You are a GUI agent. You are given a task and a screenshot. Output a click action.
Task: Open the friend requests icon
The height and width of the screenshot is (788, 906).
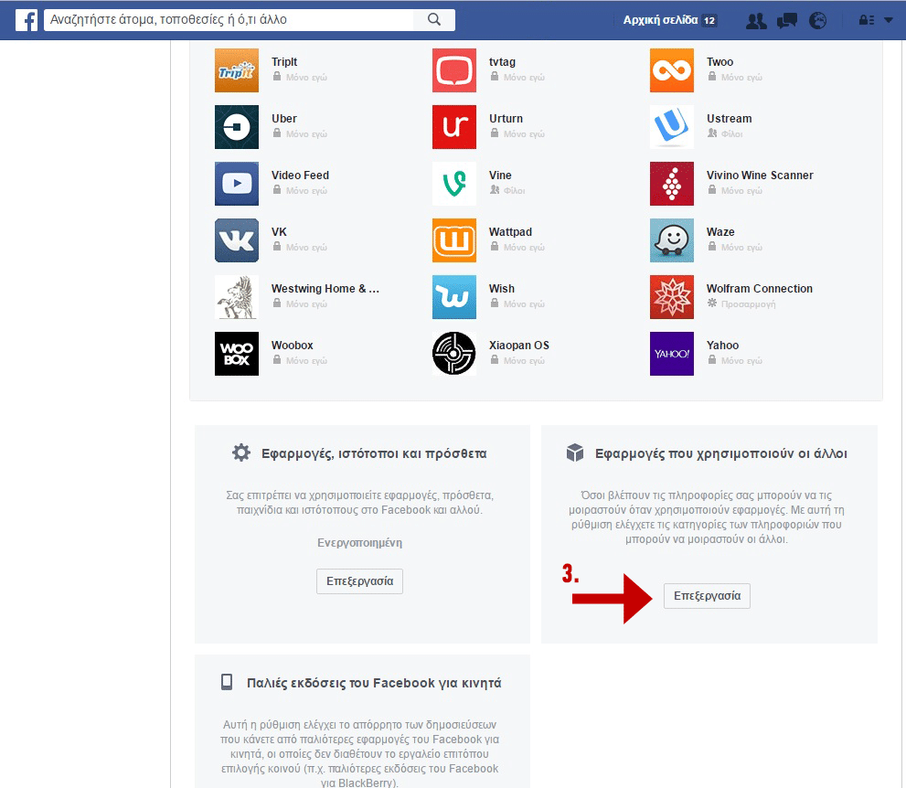pyautogui.click(x=756, y=21)
